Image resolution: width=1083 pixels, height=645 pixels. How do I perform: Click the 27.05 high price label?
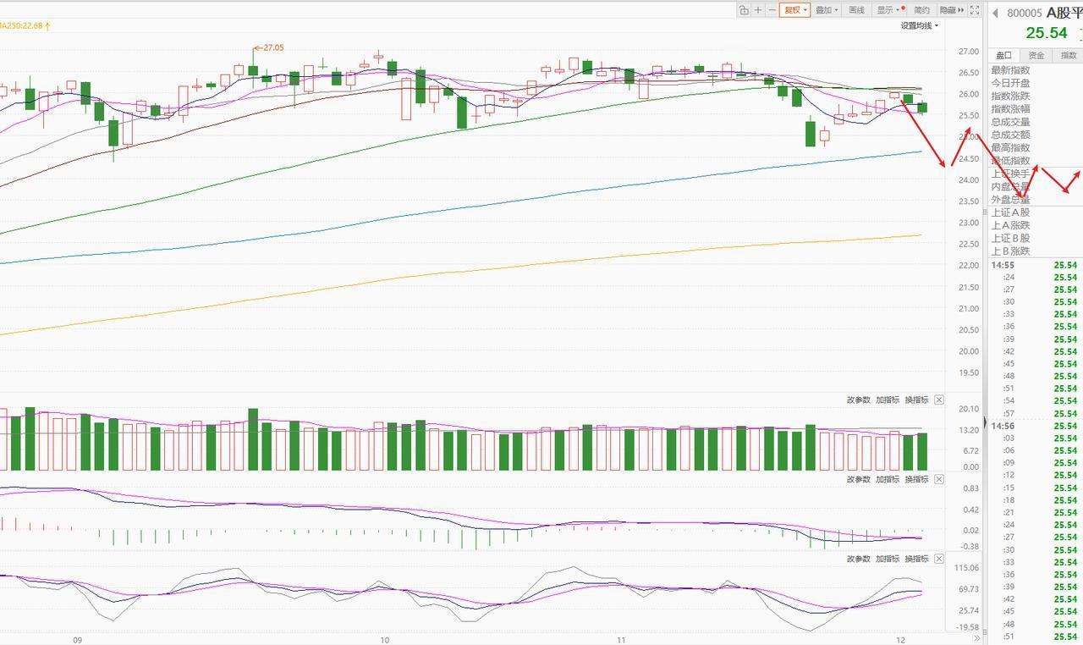[273, 47]
